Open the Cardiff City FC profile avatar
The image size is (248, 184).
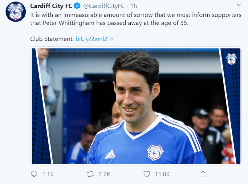pyautogui.click(x=16, y=11)
